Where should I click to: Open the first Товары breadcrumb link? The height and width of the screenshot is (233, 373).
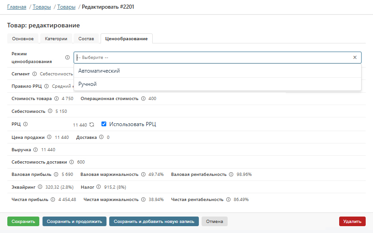[42, 7]
